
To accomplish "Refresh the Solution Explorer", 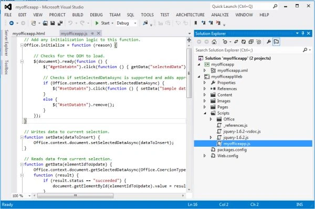I will [244, 42].
